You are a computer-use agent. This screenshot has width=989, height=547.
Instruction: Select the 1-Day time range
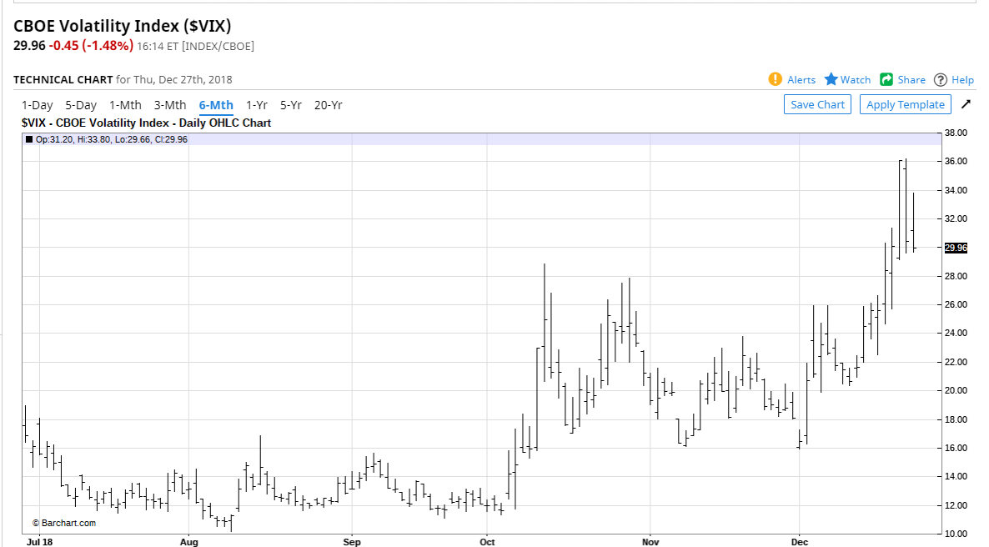pos(38,105)
